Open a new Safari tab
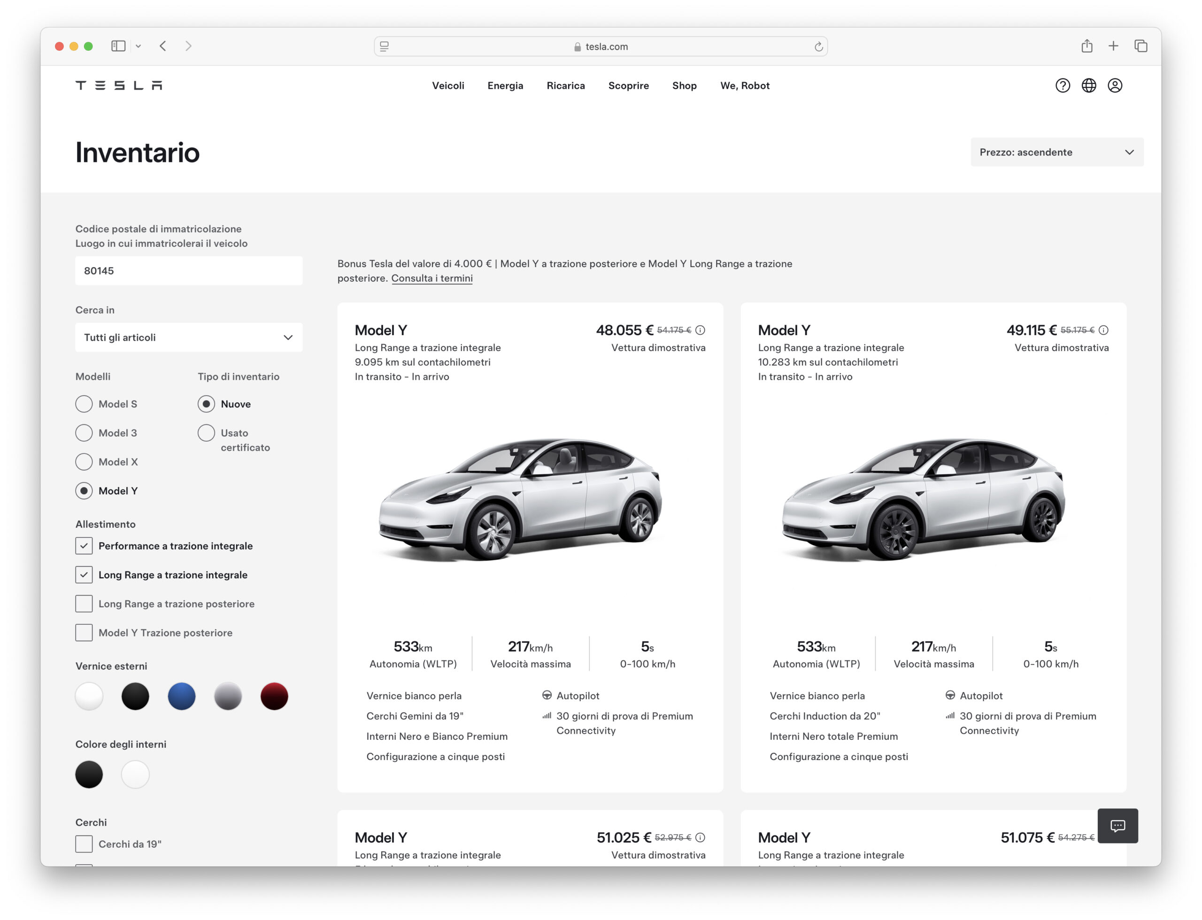 (1113, 46)
